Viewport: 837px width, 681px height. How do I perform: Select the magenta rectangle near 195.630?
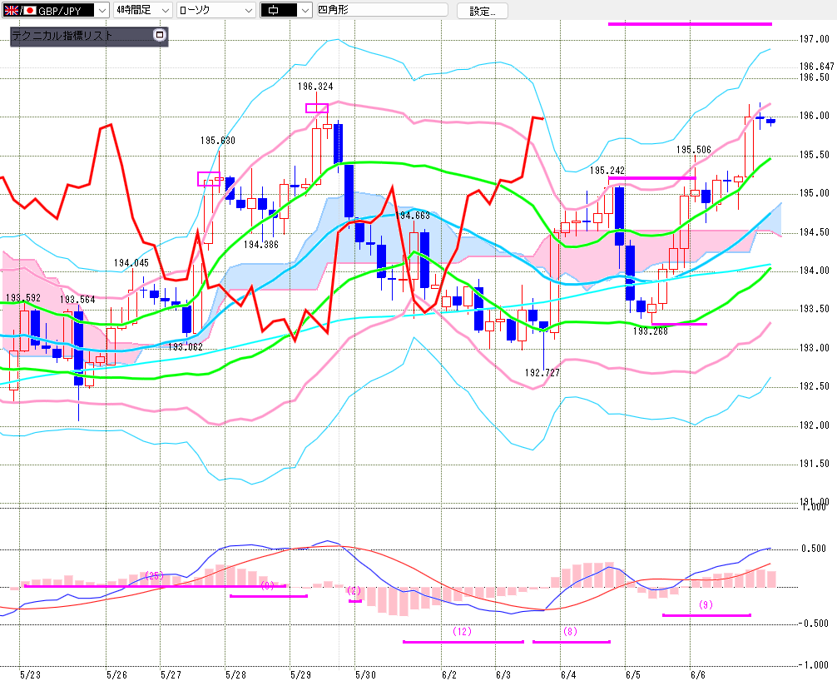pyautogui.click(x=209, y=179)
